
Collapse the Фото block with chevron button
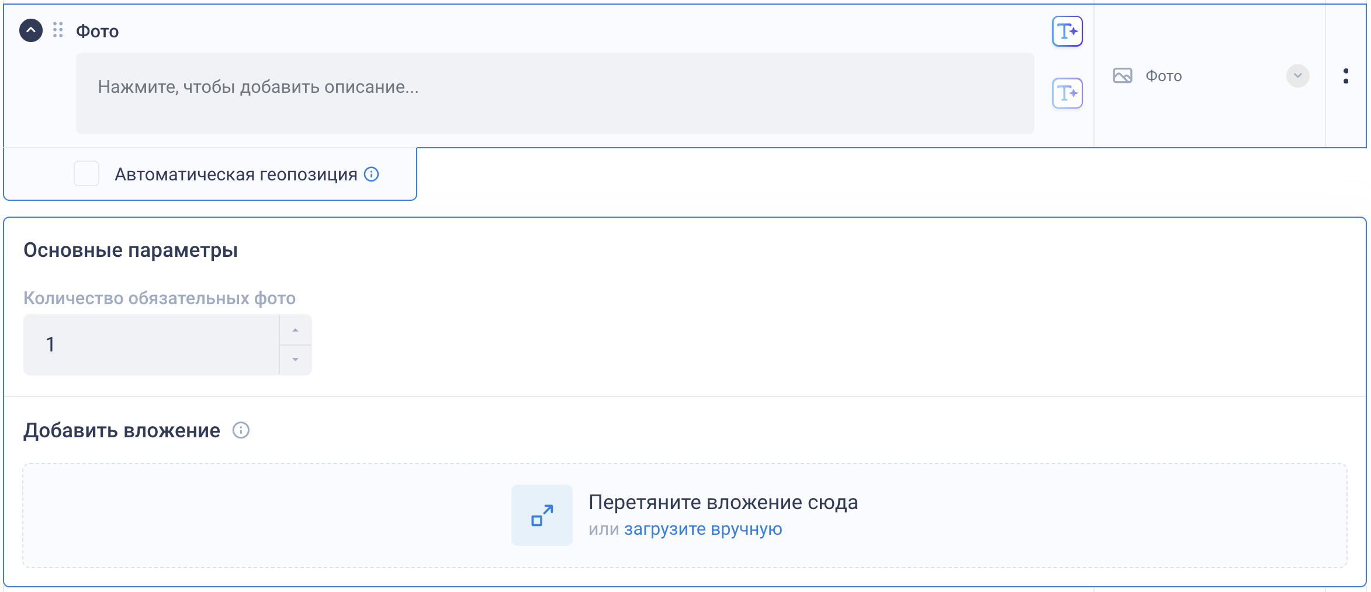31,30
